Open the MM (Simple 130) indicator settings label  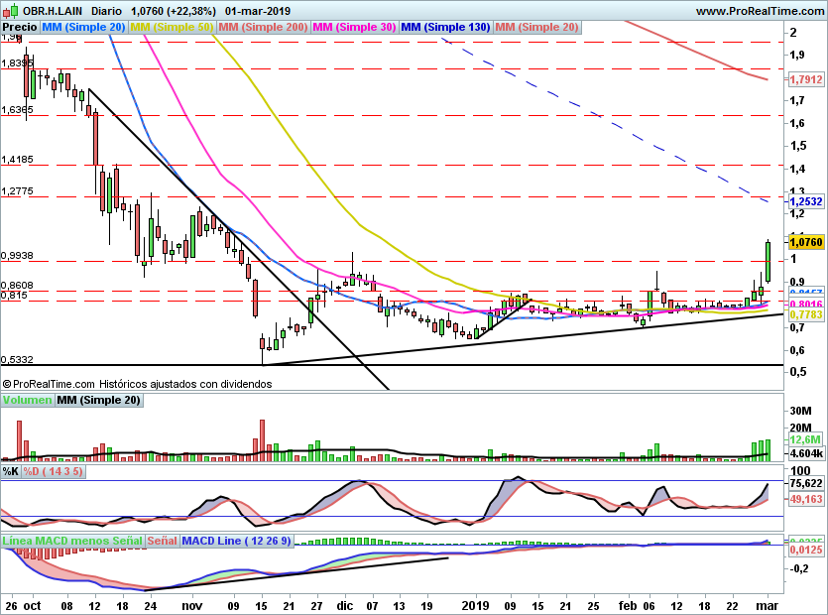click(x=445, y=28)
